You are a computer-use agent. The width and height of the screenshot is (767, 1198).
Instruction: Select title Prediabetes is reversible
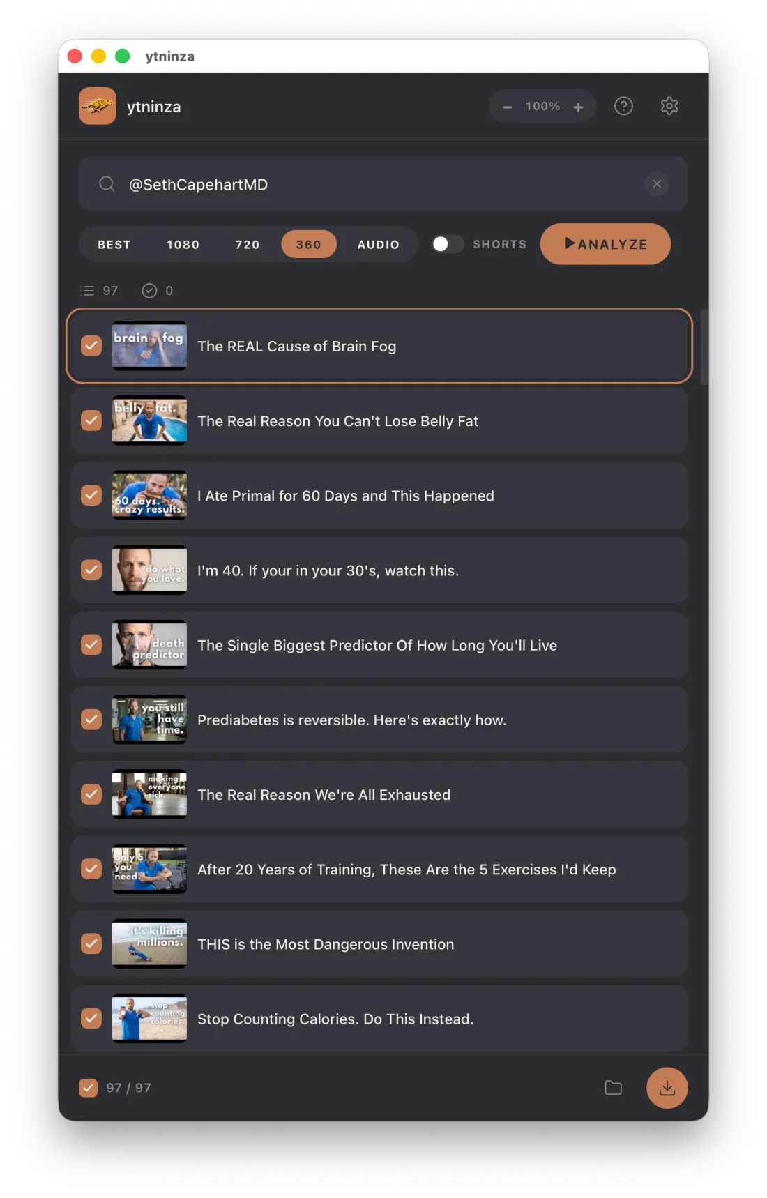tap(351, 720)
